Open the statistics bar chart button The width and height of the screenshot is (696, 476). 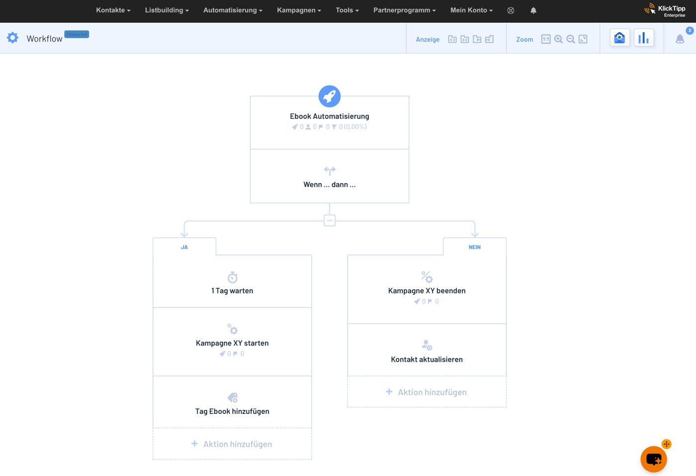click(644, 38)
